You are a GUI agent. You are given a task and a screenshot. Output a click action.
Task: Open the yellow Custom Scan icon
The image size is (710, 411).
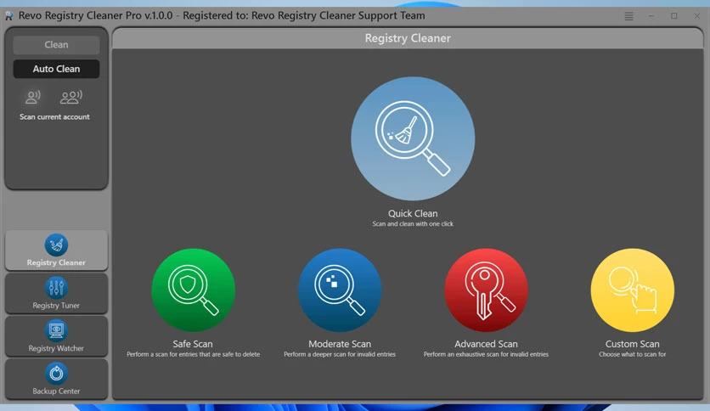(632, 290)
